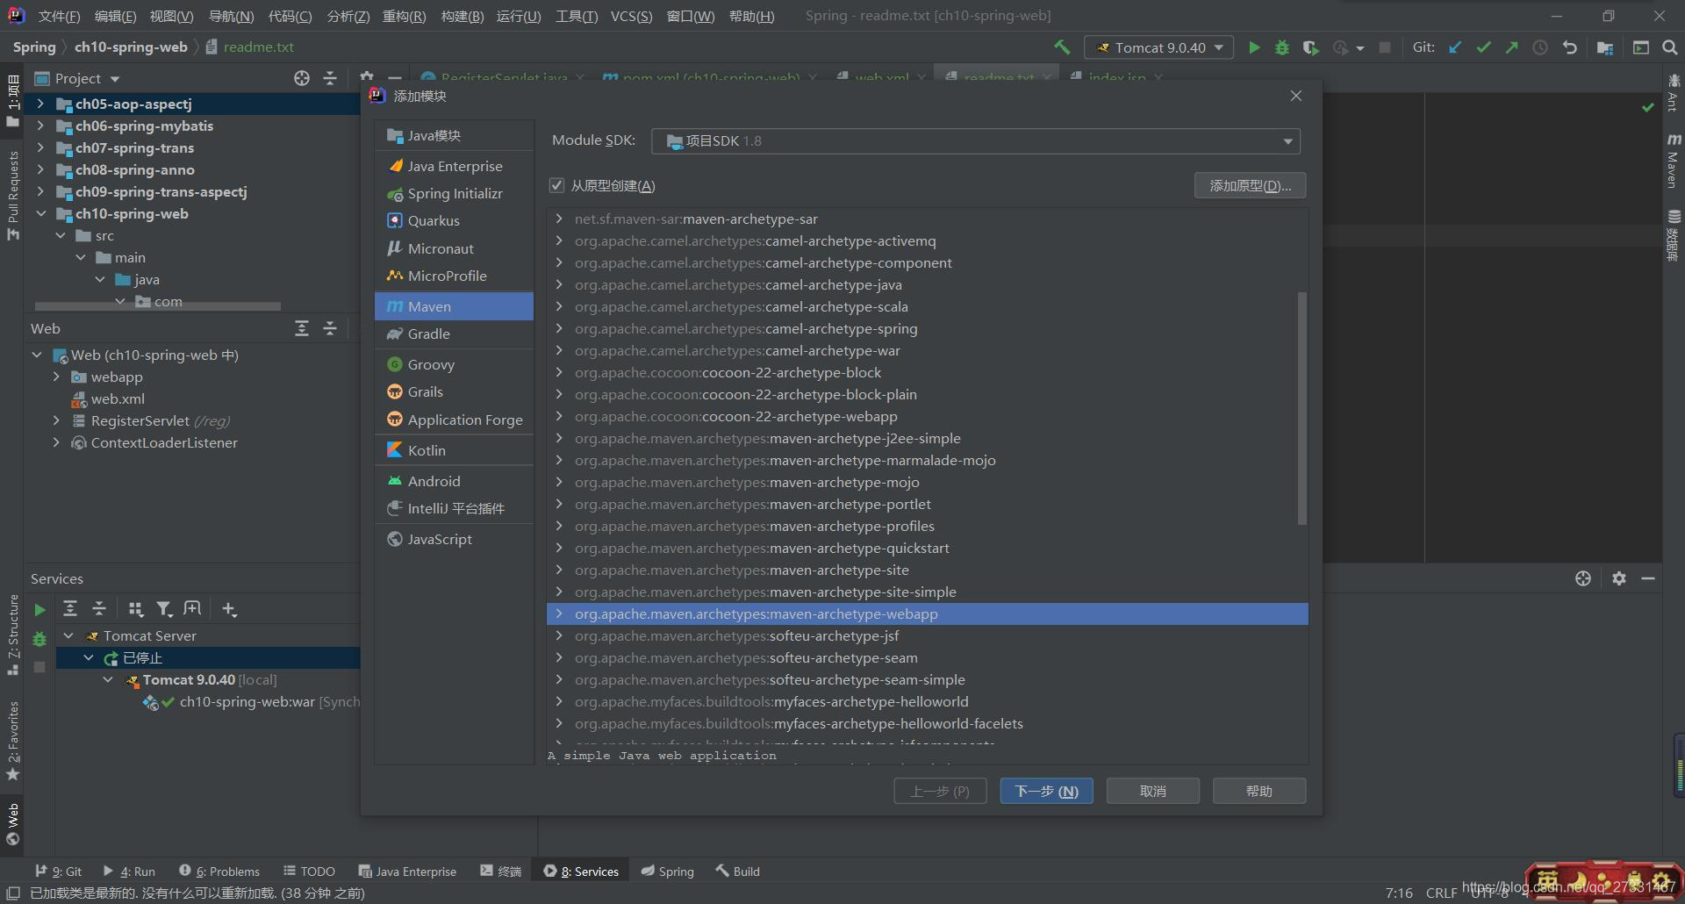
Task: Select Kotlin module type
Action: point(455,450)
